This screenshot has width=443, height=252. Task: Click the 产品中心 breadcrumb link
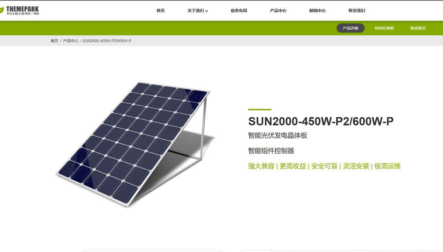click(x=71, y=41)
